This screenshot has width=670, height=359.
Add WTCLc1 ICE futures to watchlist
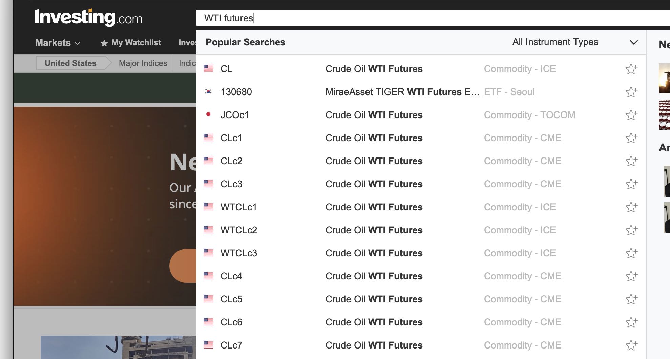click(631, 207)
